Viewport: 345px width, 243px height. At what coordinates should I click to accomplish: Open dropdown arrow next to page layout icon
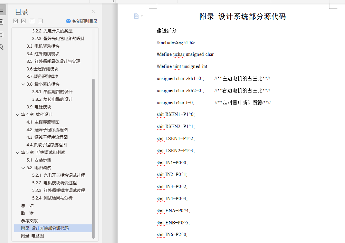(x=142, y=16)
